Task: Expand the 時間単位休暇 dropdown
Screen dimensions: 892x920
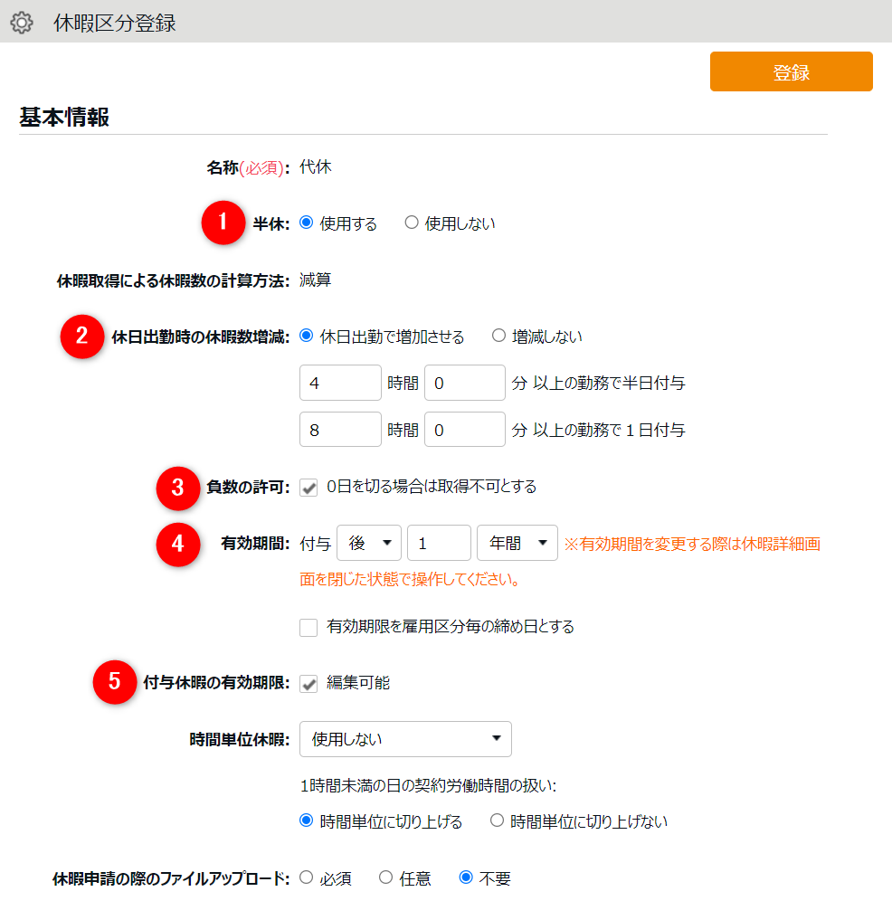Action: click(405, 739)
